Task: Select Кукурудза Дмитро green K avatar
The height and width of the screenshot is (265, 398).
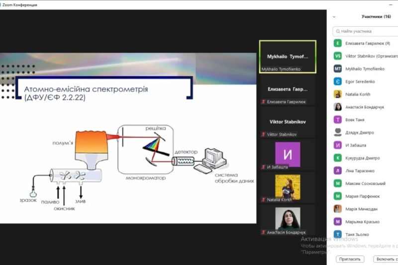Action: click(x=338, y=158)
